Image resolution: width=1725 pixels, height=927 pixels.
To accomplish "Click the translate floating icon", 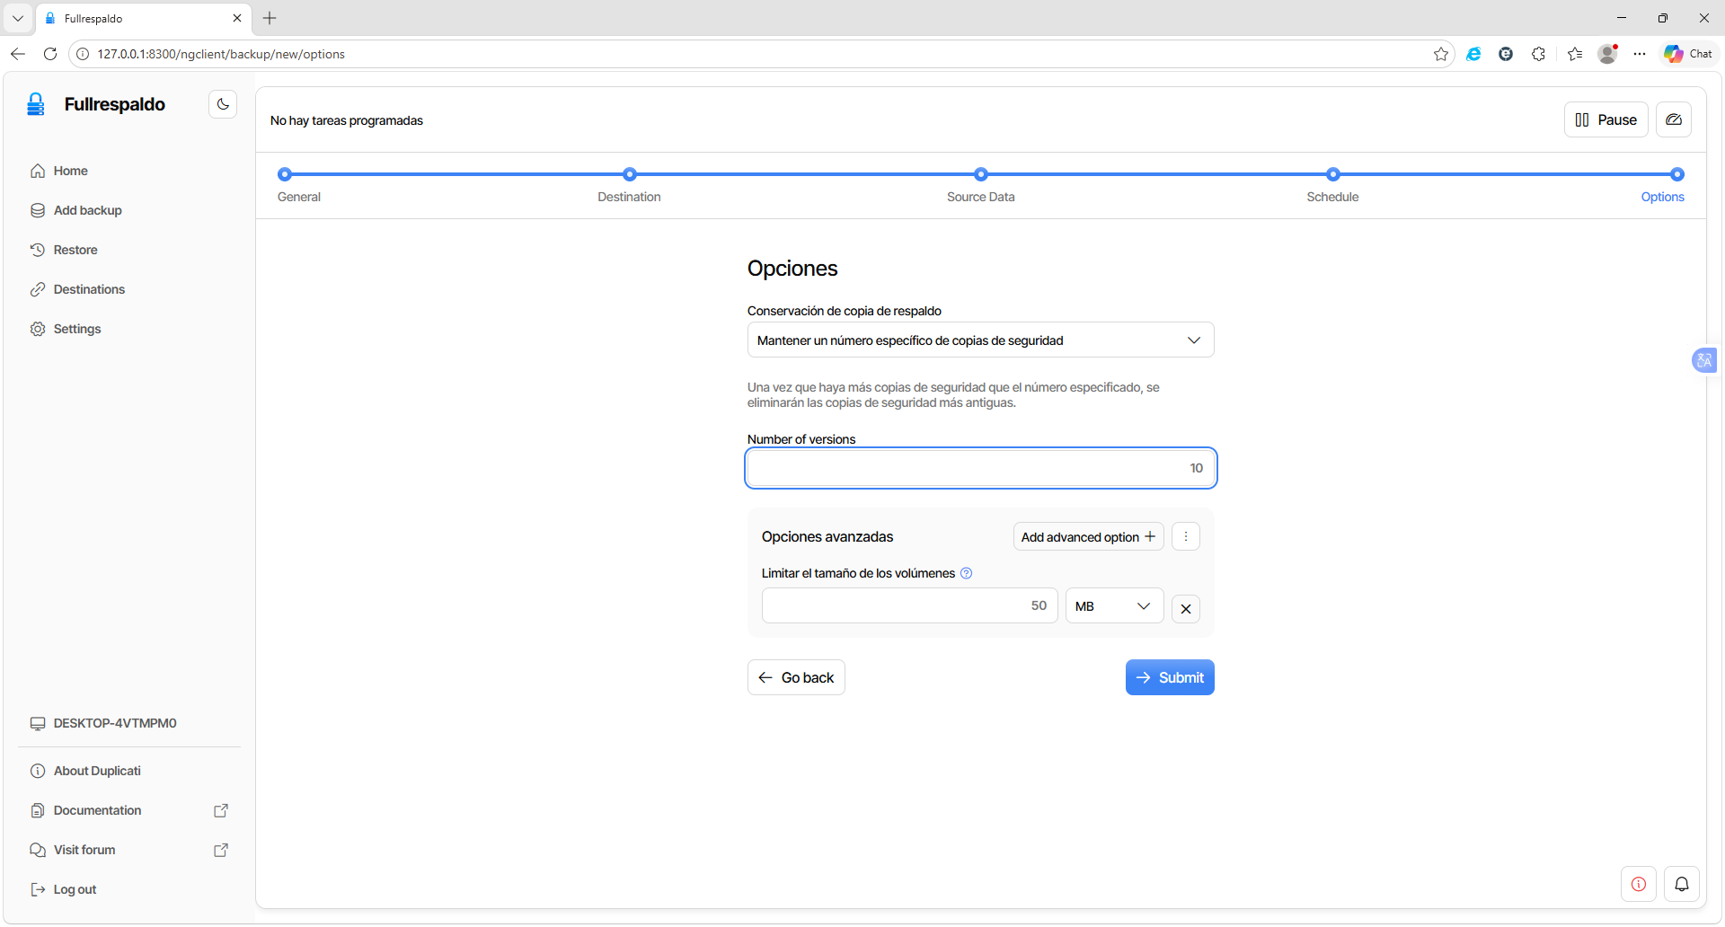I will coord(1704,360).
